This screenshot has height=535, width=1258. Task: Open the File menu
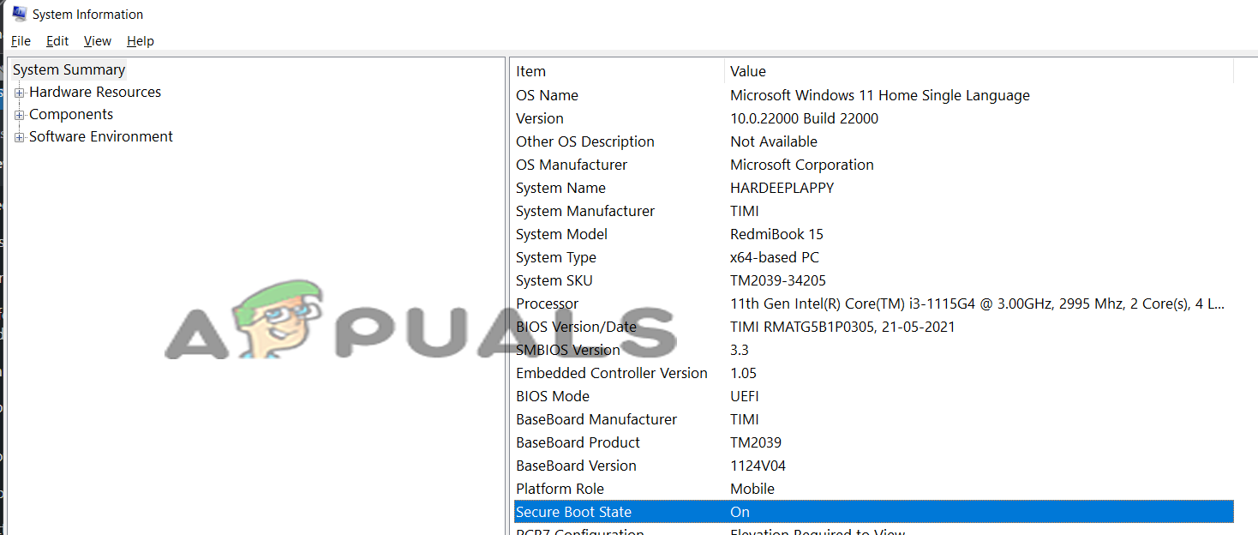(x=21, y=41)
